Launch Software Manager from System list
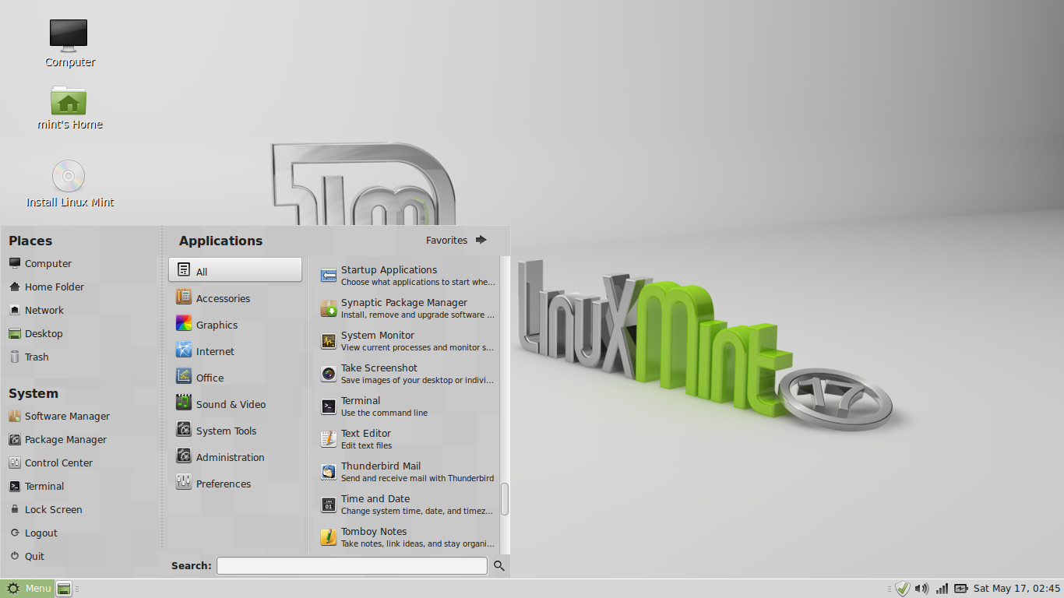 point(59,417)
